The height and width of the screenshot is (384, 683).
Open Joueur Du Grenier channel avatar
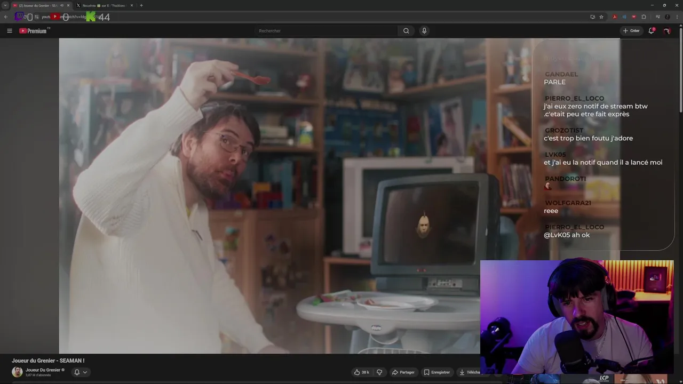click(17, 372)
